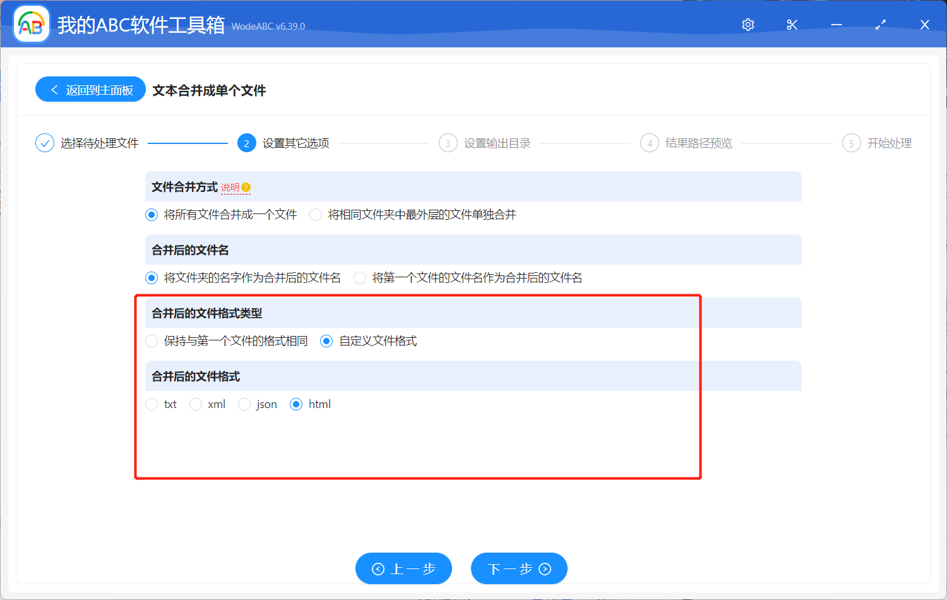Choose the xml output format
This screenshot has width=947, height=600.
(196, 404)
